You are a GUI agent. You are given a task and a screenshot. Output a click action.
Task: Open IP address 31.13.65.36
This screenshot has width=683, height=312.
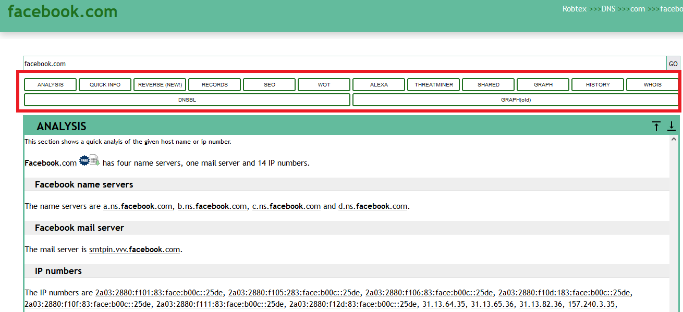[493, 304]
